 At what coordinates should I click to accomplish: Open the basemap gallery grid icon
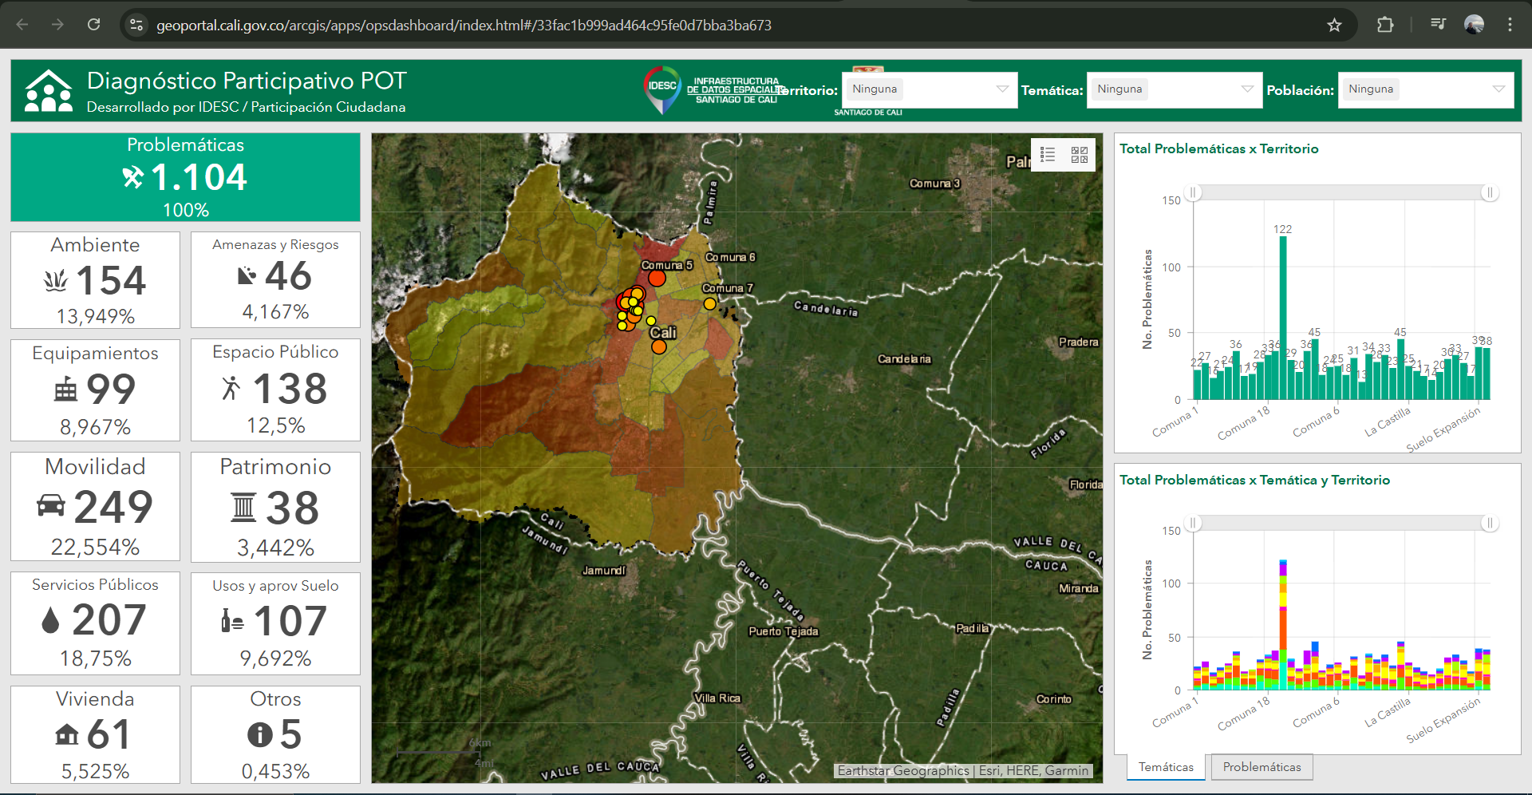1080,155
